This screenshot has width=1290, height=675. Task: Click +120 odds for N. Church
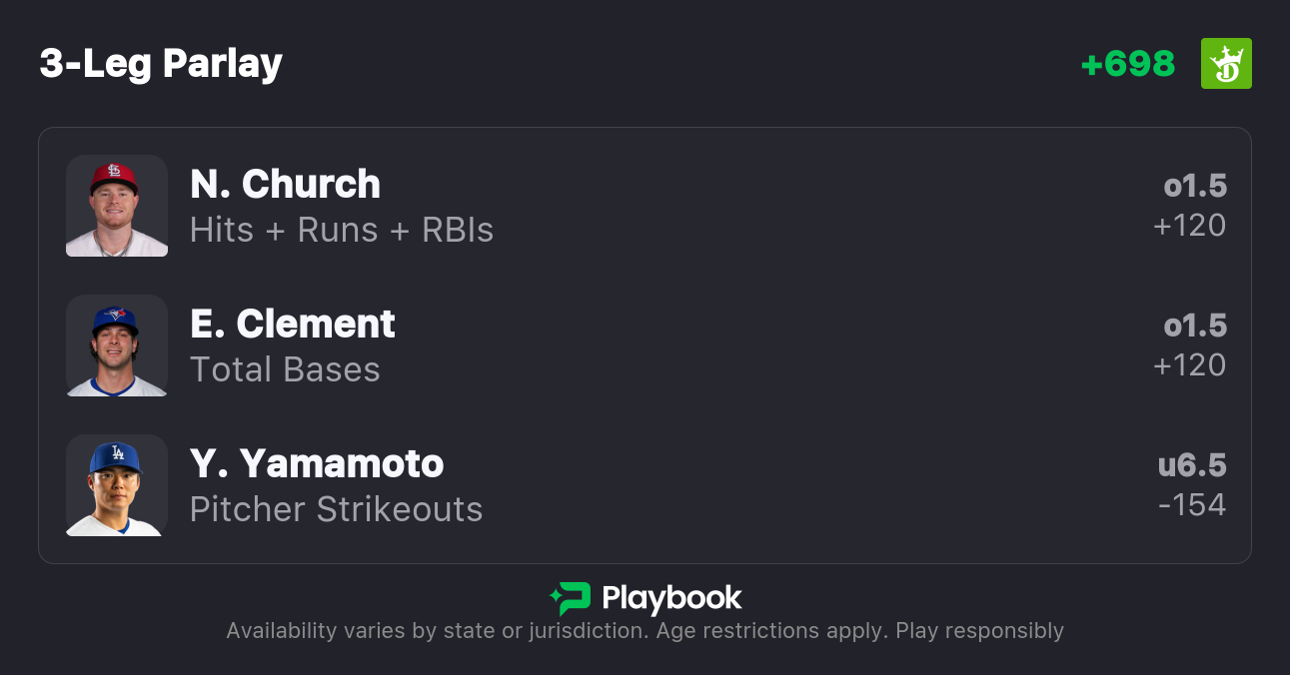coord(1189,226)
